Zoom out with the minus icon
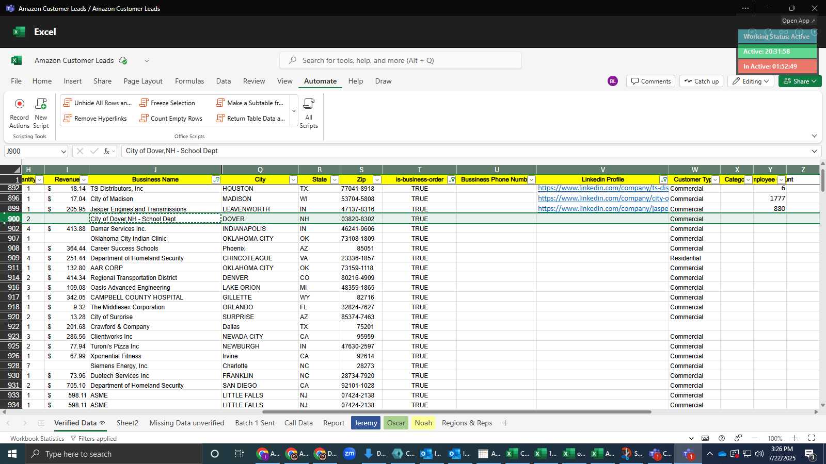Screen dimensions: 826x464 (754, 438)
